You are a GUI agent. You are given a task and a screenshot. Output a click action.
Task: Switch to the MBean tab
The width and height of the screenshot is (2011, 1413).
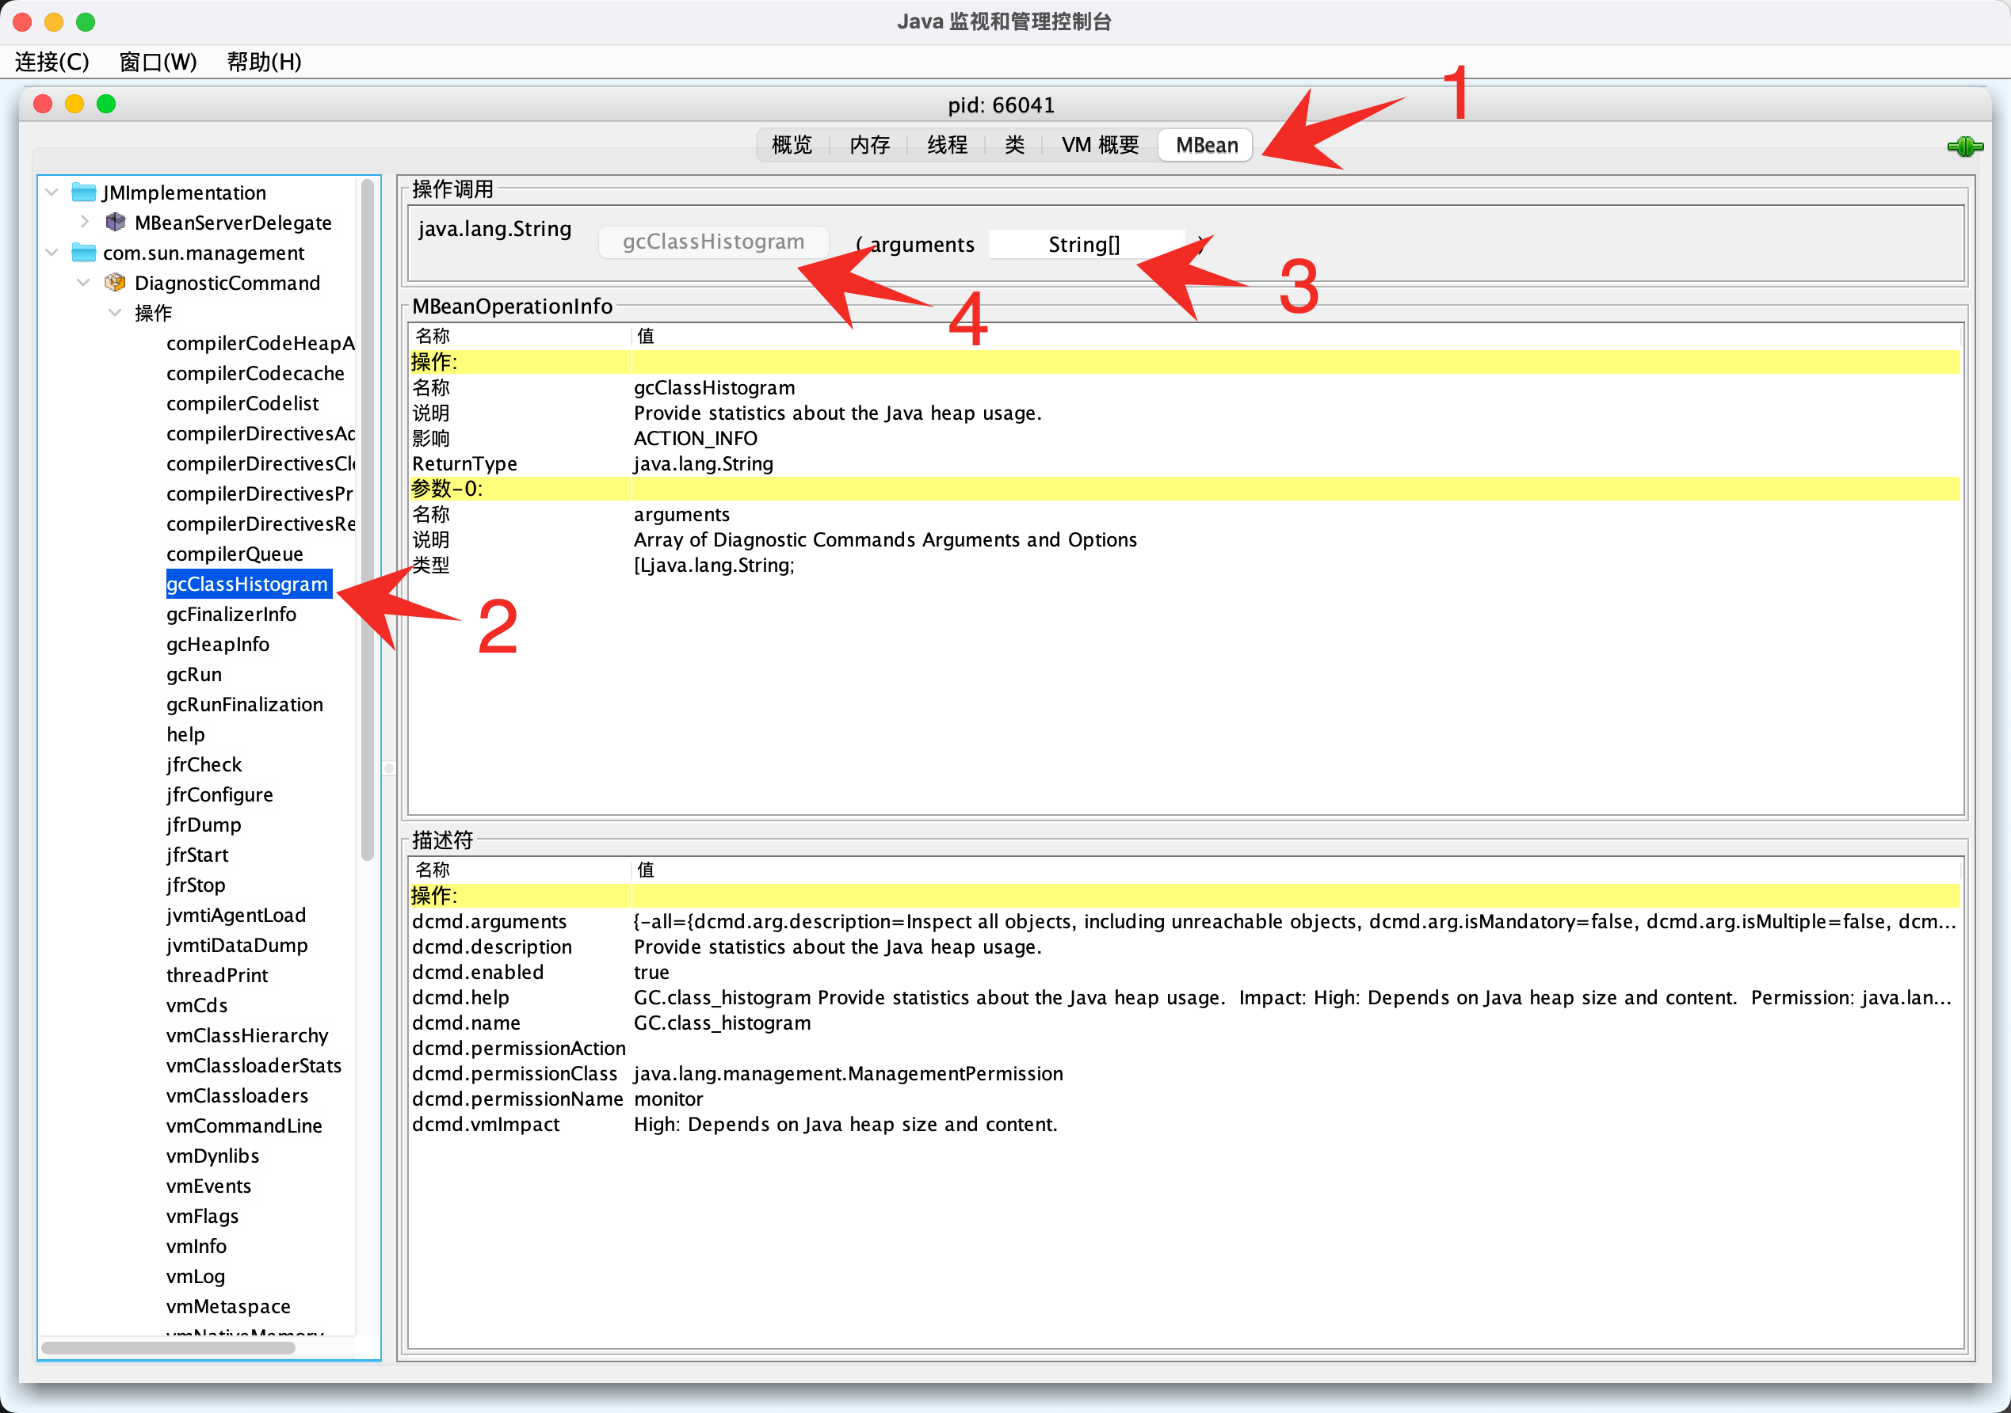point(1205,145)
